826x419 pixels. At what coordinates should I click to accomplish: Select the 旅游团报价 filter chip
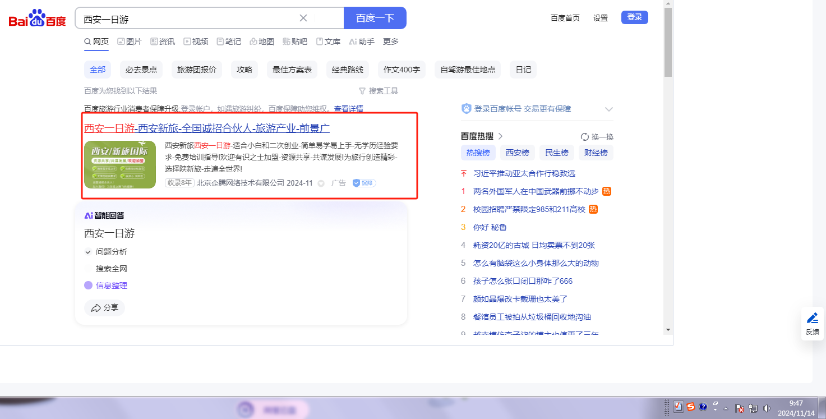coord(196,70)
